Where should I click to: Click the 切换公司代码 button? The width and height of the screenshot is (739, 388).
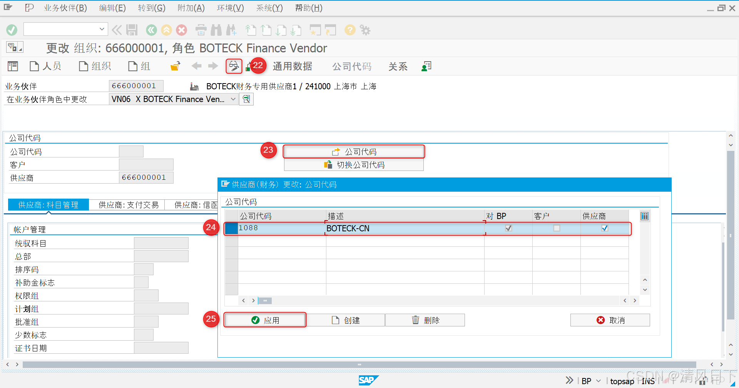click(354, 165)
